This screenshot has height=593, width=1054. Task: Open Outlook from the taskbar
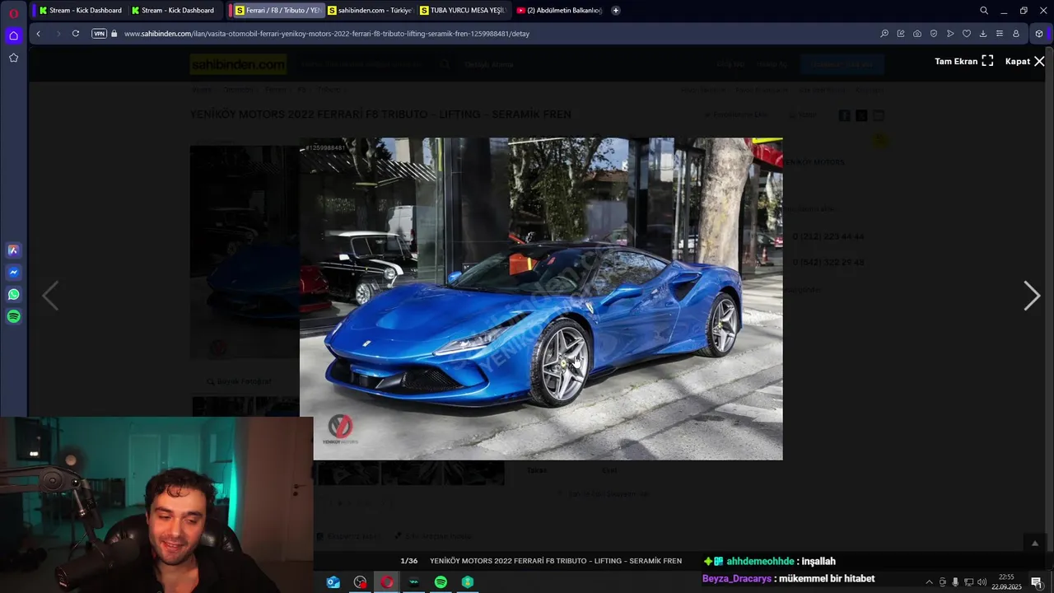[x=333, y=582]
